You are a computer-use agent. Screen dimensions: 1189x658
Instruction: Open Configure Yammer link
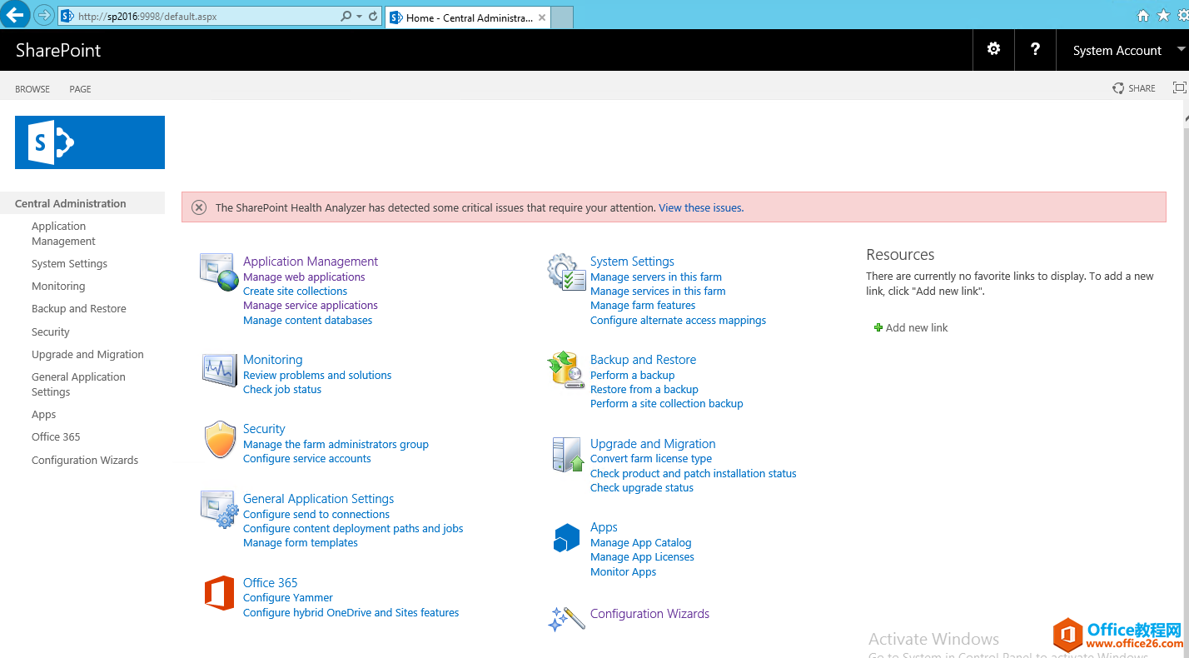point(288,597)
